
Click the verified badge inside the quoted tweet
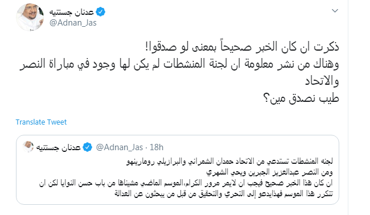[88, 147]
